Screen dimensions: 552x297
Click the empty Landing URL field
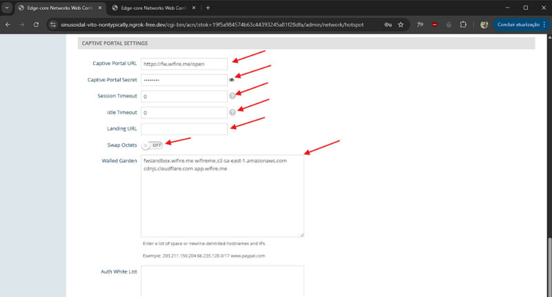pyautogui.click(x=184, y=128)
